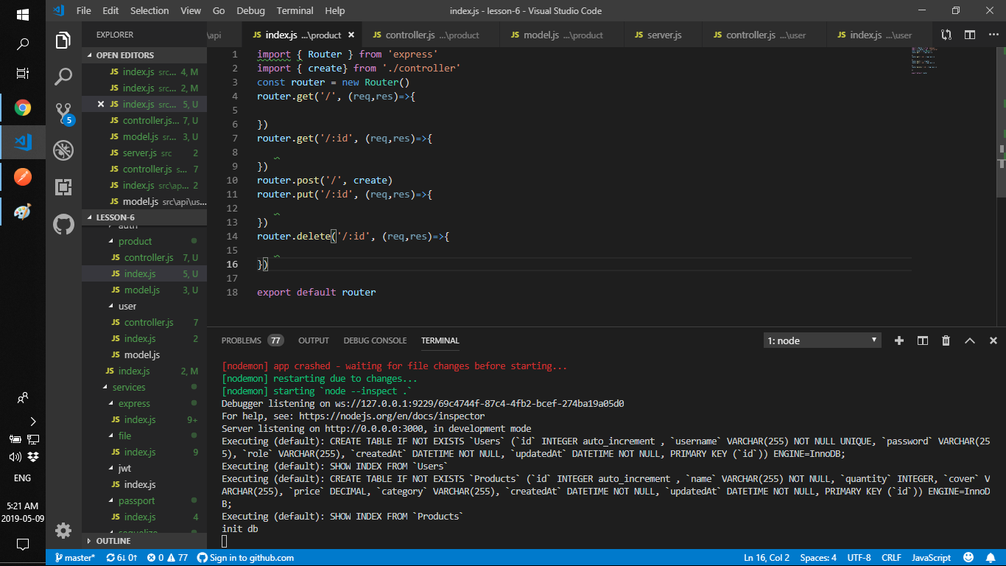Send feedback via status bar smiley
Screen dimensions: 1006x566
point(968,558)
